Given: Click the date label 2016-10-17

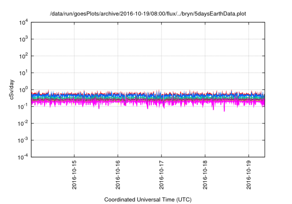Looking at the screenshot, I should click(x=161, y=175).
